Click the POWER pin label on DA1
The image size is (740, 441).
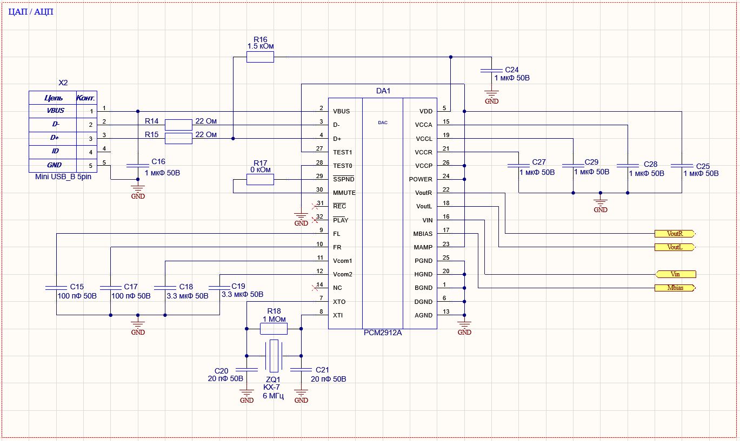tap(421, 179)
